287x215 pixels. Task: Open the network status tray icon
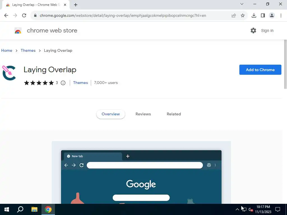pos(244,210)
